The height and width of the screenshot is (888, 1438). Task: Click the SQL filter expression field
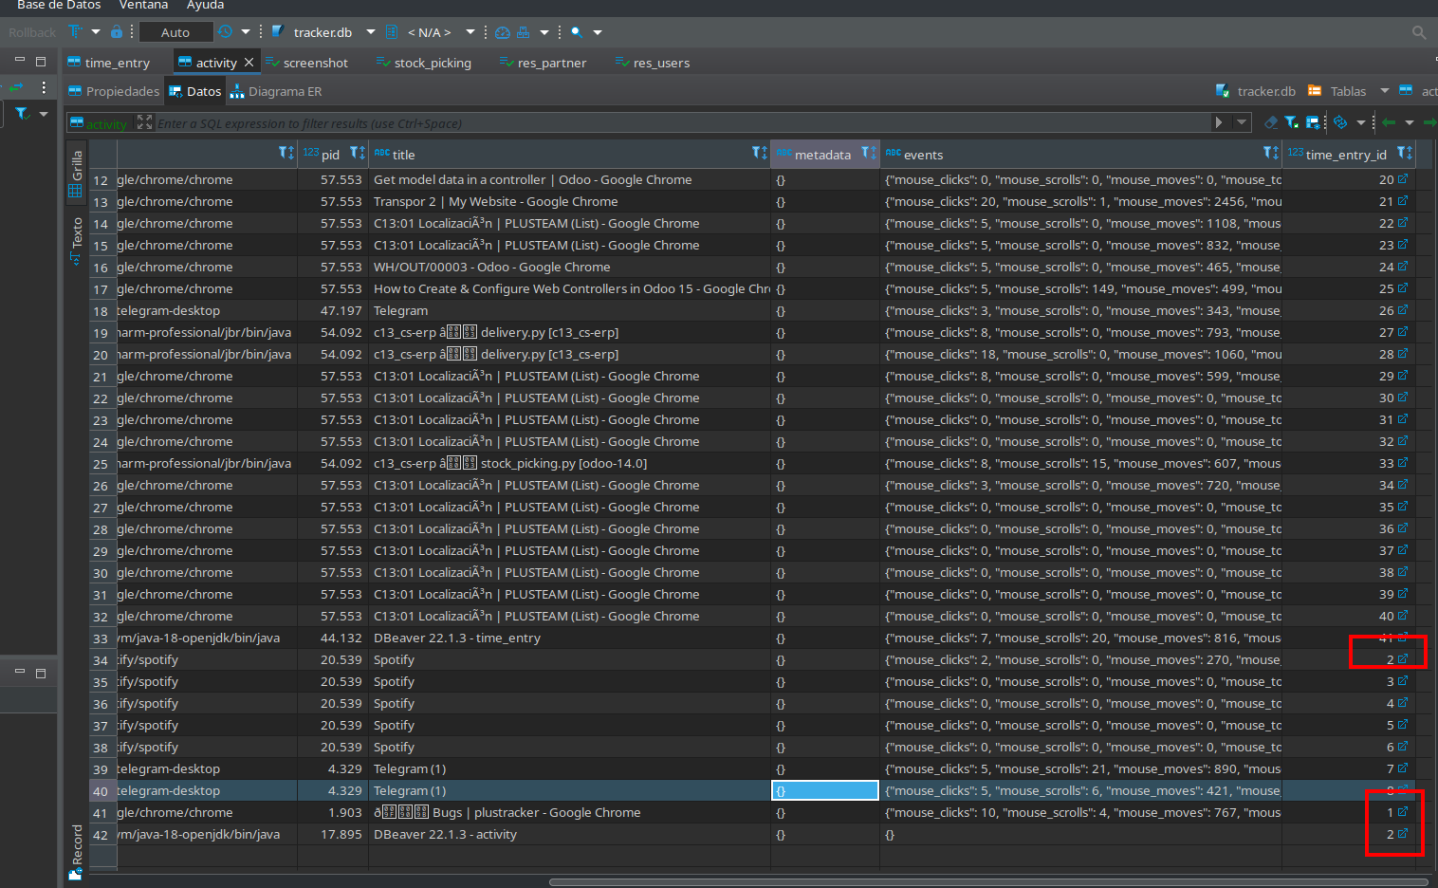[683, 122]
